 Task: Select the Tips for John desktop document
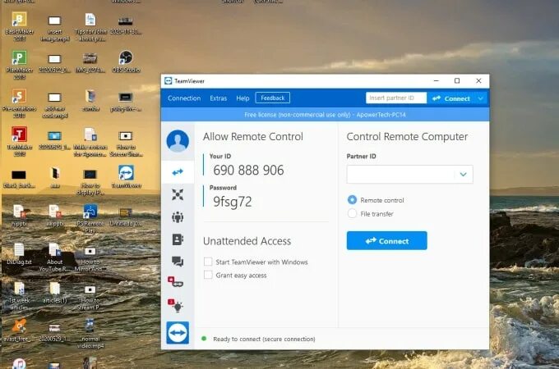tap(90, 27)
